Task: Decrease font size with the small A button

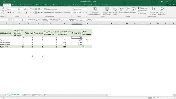Action: [28, 9]
